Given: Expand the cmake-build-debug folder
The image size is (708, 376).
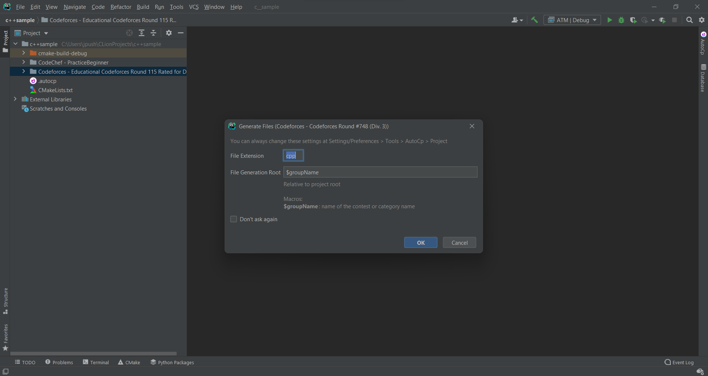Looking at the screenshot, I should pyautogui.click(x=24, y=53).
